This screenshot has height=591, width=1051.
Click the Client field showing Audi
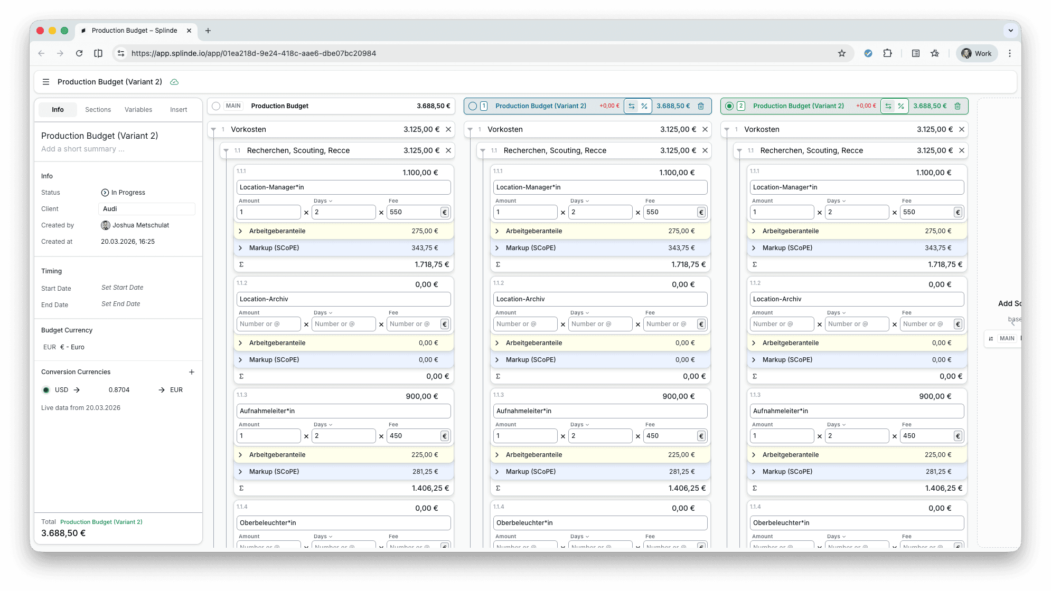[x=146, y=209]
